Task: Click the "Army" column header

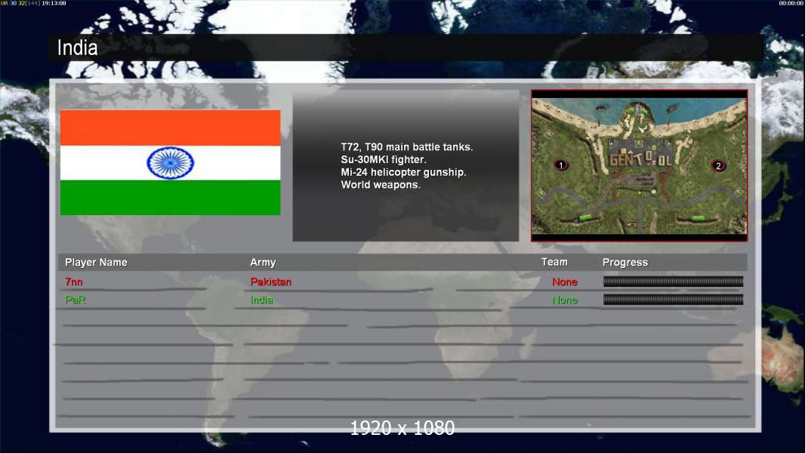Action: coord(263,262)
